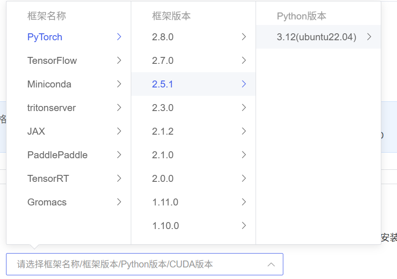Image resolution: width=397 pixels, height=279 pixels.
Task: Expand version 1.11.0 via its chevron
Action: (244, 202)
